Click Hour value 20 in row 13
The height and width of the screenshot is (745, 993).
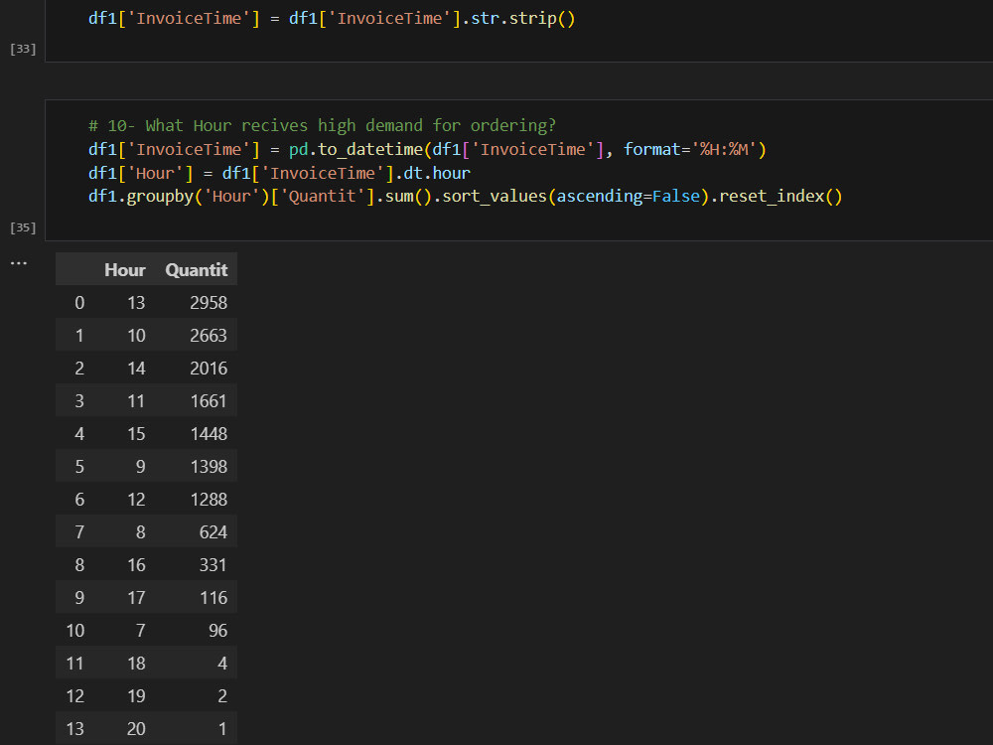click(136, 729)
